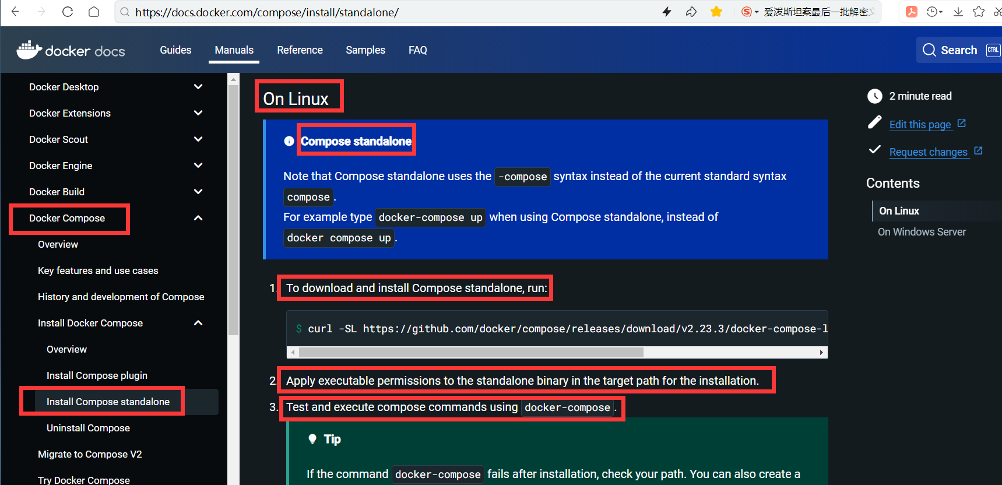Expand the Docker Build section chevron

click(198, 192)
